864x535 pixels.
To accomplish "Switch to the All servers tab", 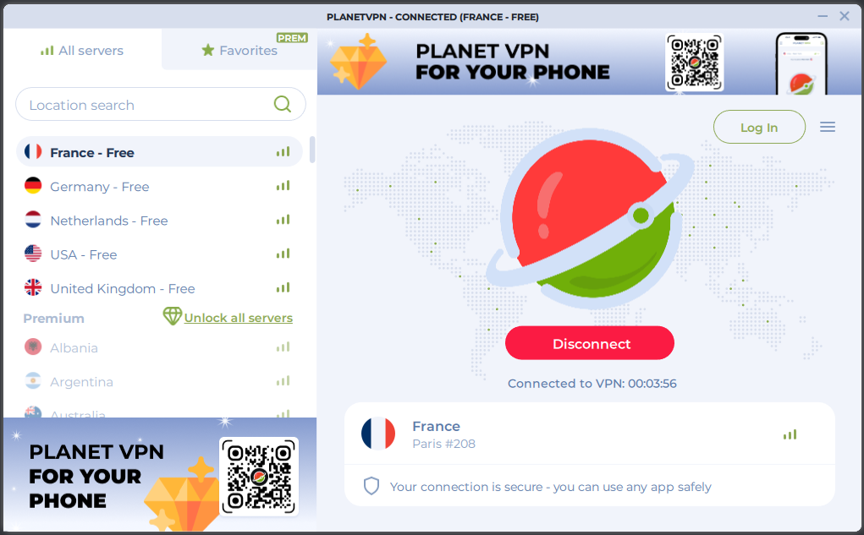I will pyautogui.click(x=82, y=51).
